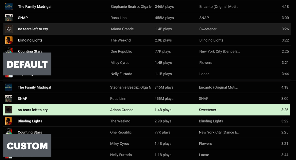Open album 'Loose' in Default list

[x=204, y=74]
